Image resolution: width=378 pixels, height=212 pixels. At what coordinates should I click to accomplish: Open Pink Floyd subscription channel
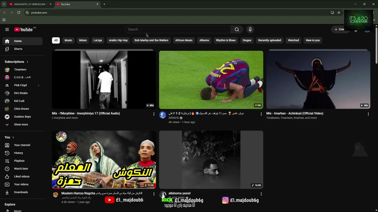coord(22,85)
